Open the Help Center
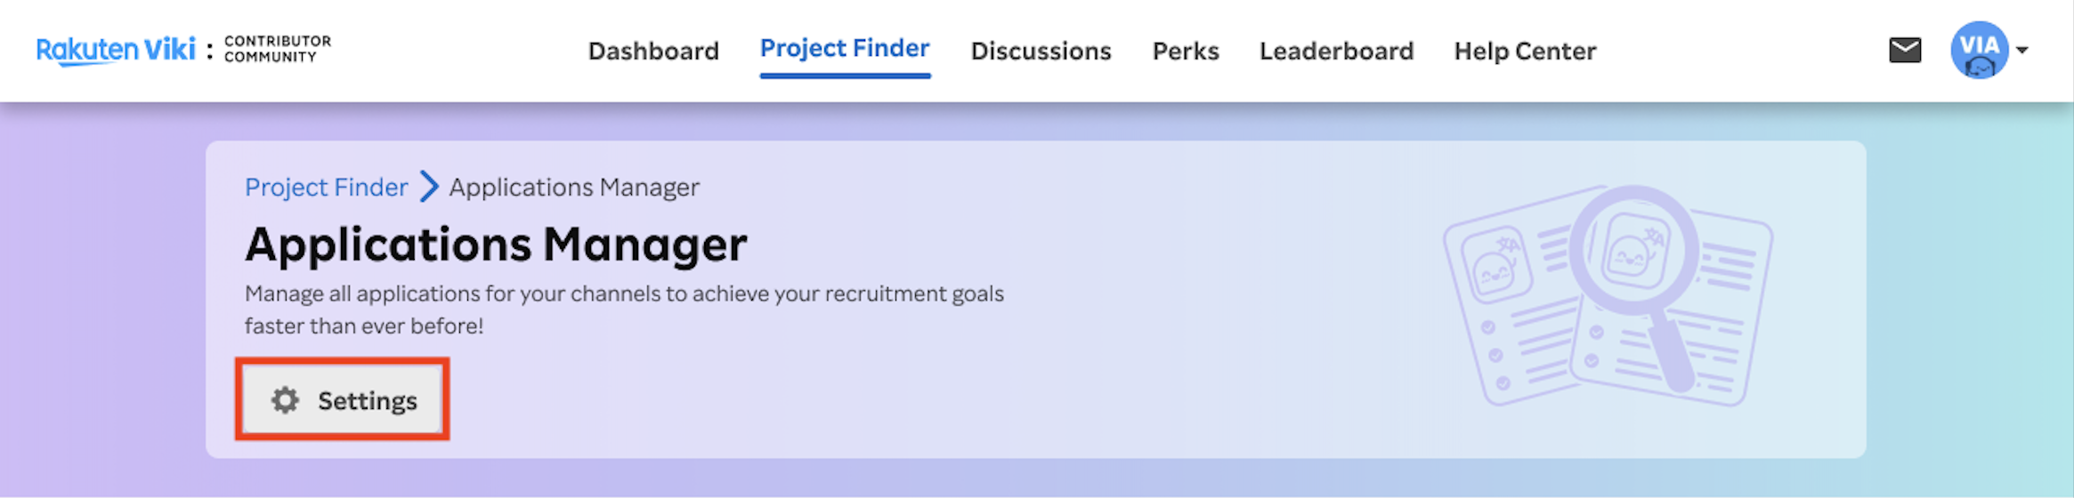This screenshot has height=498, width=2074. 1525,51
